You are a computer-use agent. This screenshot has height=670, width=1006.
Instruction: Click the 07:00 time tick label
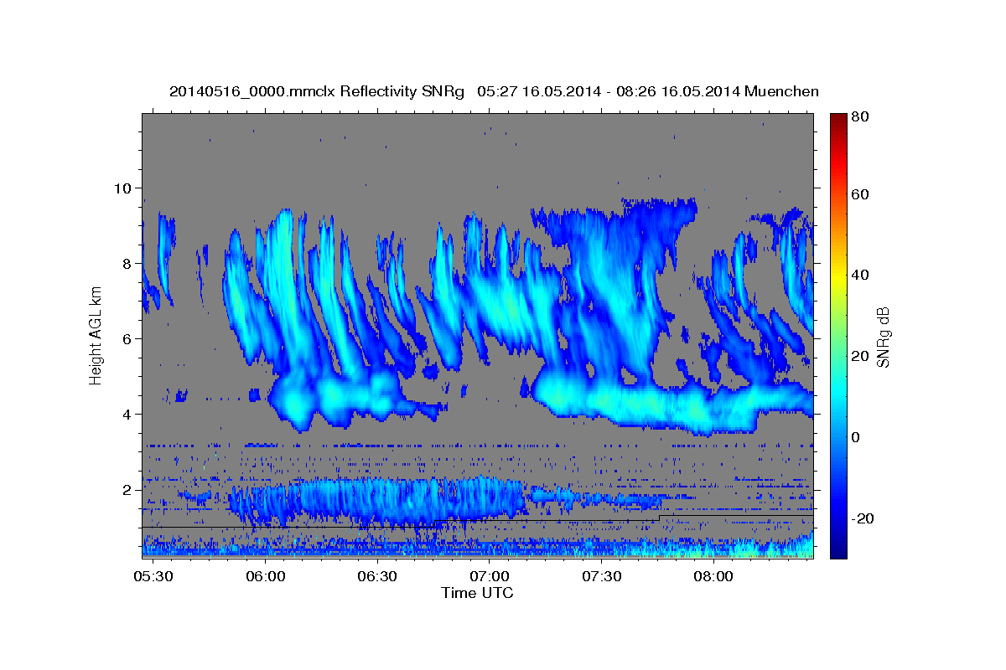(x=490, y=577)
